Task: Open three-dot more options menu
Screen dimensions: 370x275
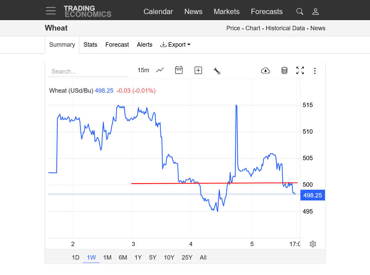Action: [x=315, y=71]
